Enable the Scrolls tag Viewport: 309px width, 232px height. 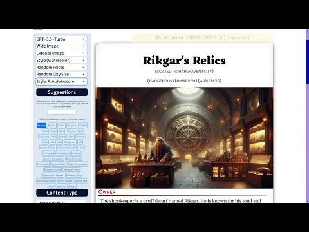click(69, 159)
